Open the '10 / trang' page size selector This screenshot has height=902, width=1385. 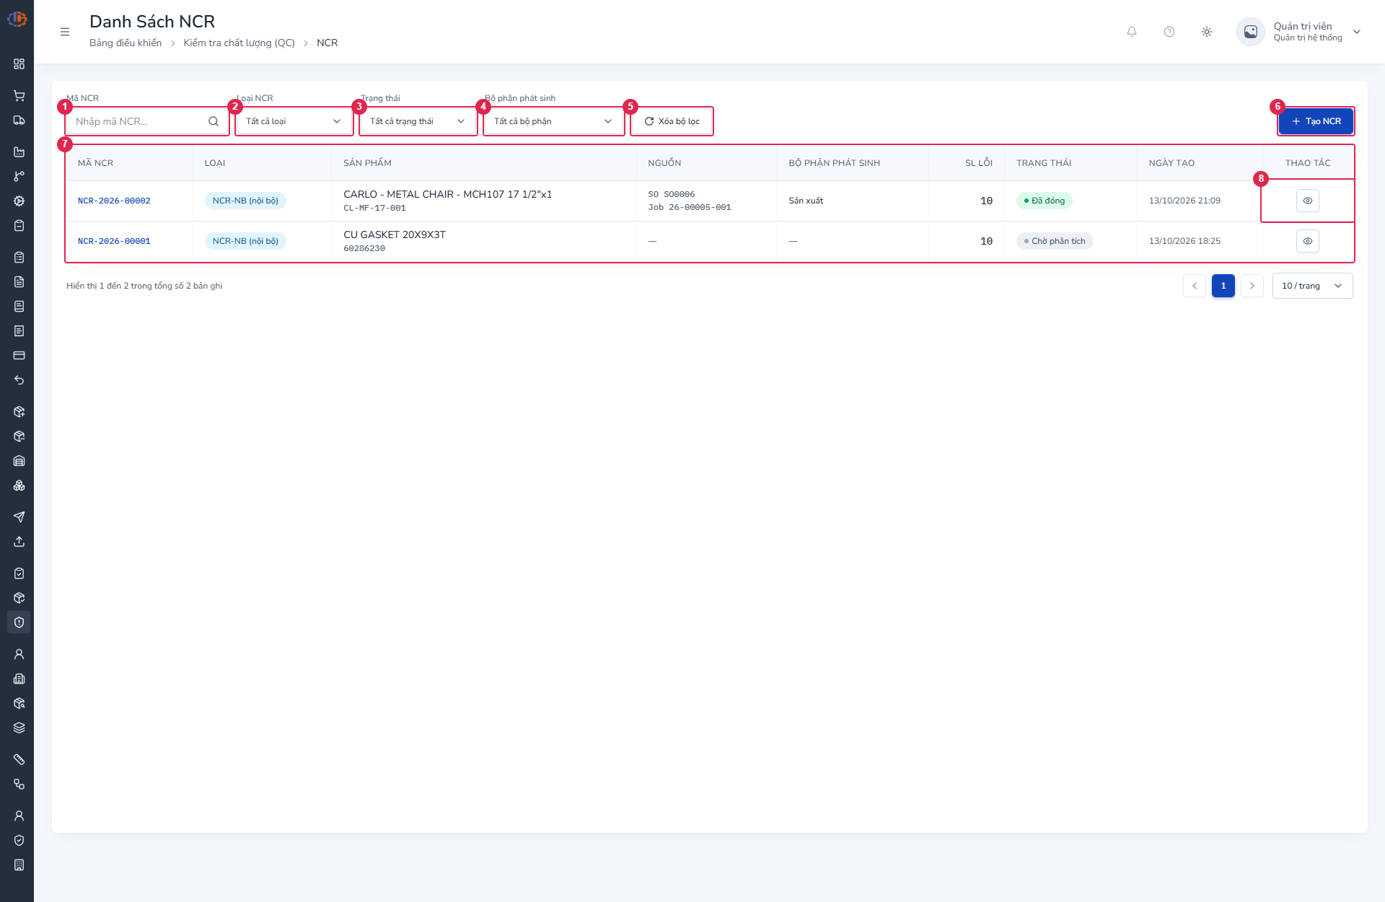click(1313, 286)
